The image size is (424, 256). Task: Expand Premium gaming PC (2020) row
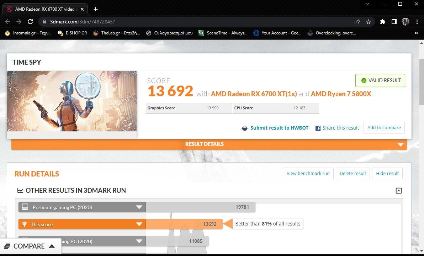(139, 207)
